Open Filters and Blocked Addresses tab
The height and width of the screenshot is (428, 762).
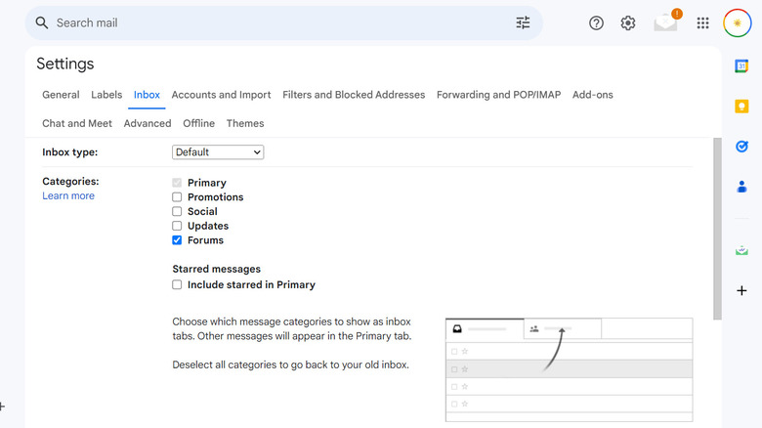[354, 95]
